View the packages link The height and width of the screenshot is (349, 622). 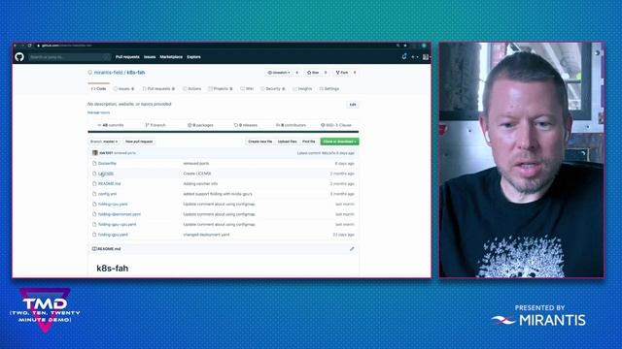tap(200, 125)
